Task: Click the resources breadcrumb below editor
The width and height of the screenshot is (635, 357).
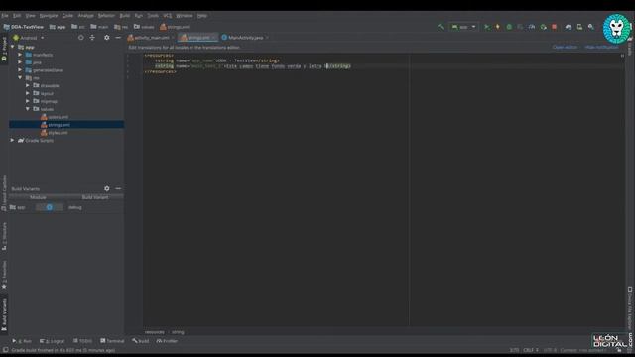Action: [x=155, y=332]
